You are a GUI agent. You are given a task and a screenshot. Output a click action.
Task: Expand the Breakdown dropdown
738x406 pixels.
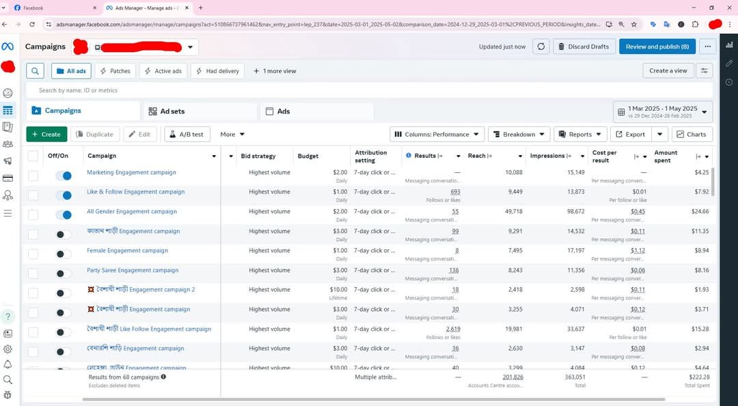point(519,135)
